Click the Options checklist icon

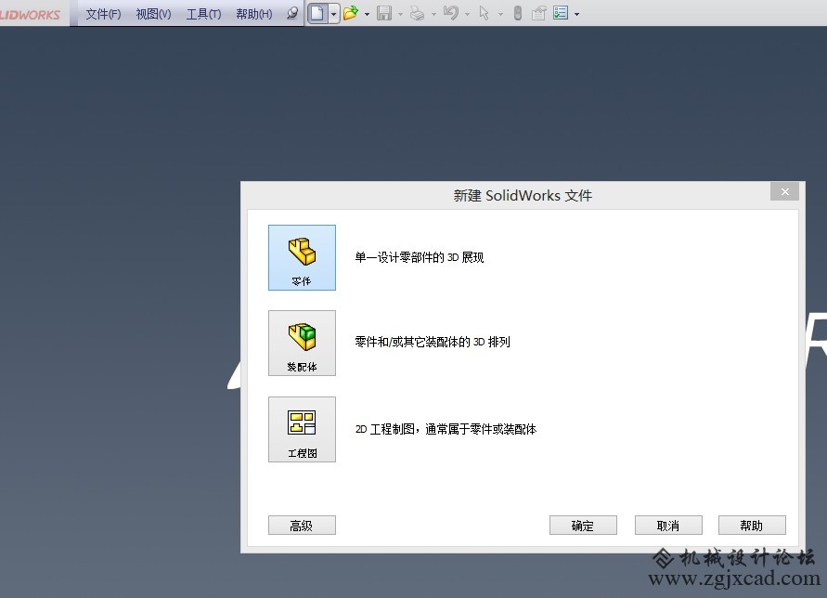point(560,13)
